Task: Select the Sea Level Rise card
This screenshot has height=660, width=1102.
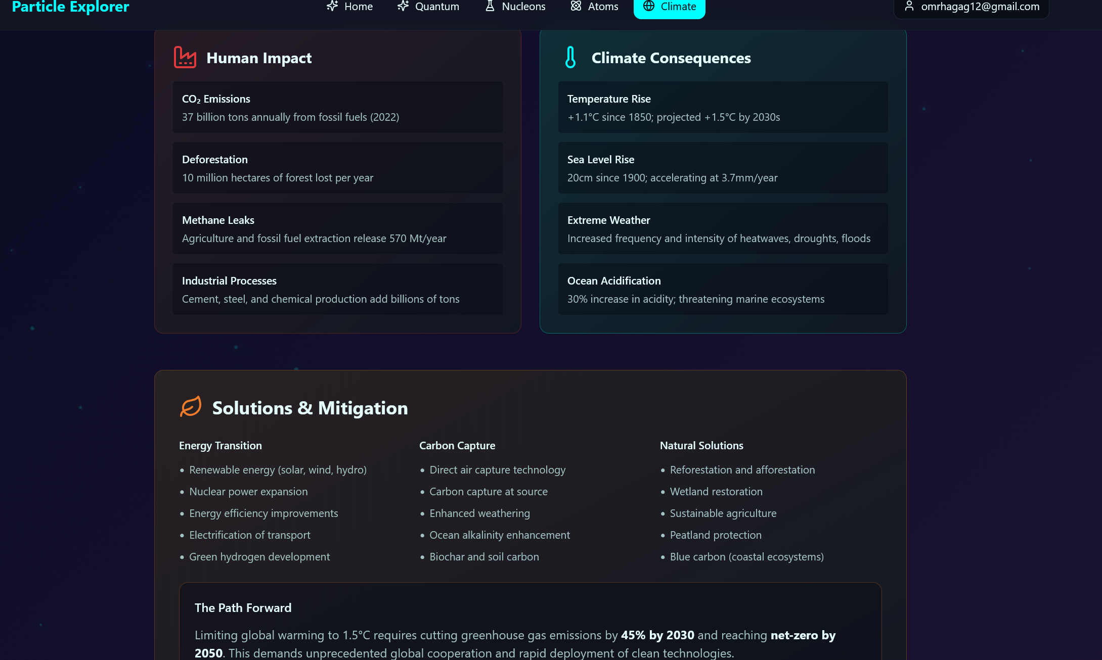Action: (723, 168)
